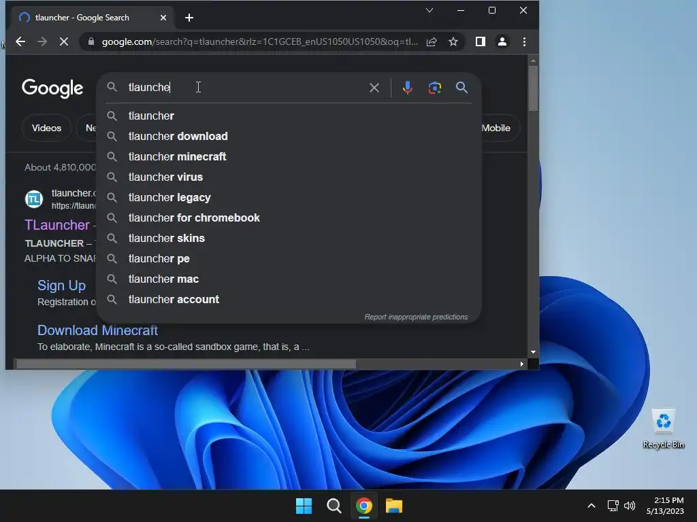
Task: Open a new tab with plus button
Action: 189,18
